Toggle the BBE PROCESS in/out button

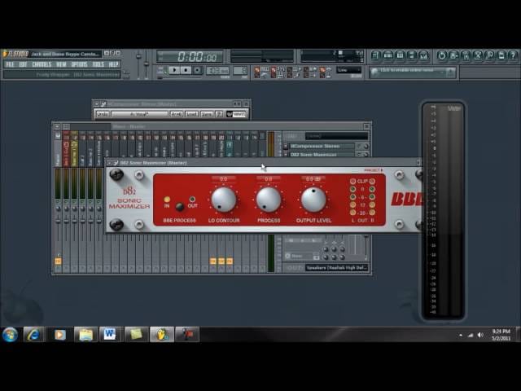click(x=179, y=207)
